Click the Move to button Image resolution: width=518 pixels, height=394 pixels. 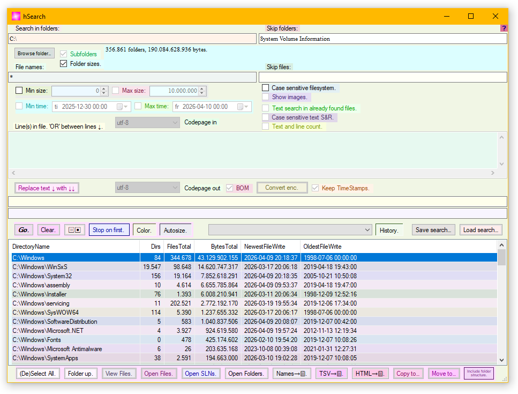[x=444, y=374]
